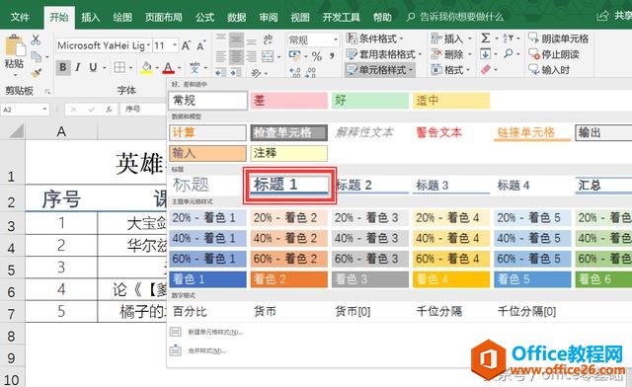The image size is (632, 387).
Task: Toggle Bold formatting
Action: click(63, 67)
